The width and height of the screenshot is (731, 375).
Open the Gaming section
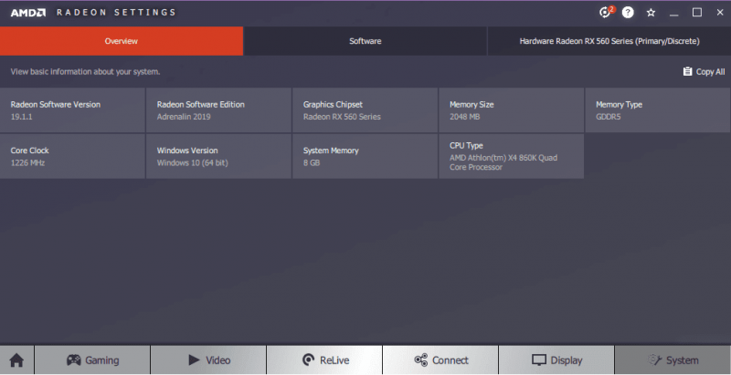tap(92, 359)
